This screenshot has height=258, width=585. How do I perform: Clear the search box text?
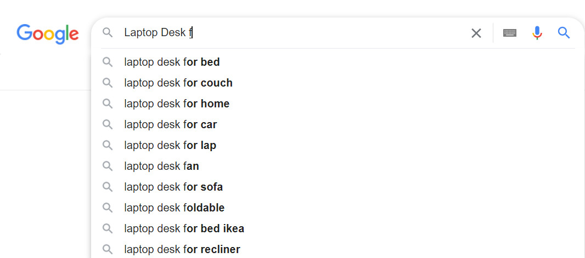click(x=476, y=33)
